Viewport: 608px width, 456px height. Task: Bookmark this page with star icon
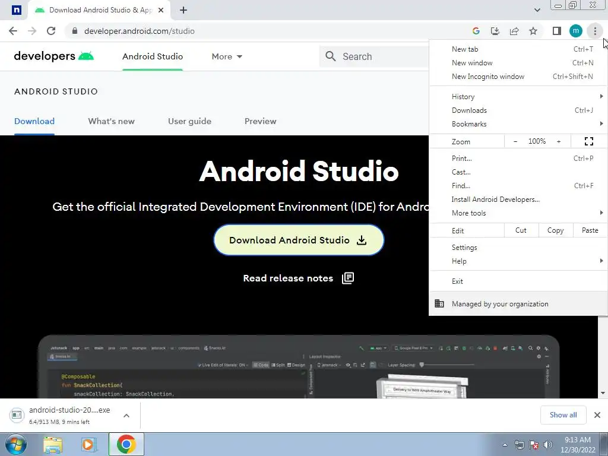tap(533, 31)
